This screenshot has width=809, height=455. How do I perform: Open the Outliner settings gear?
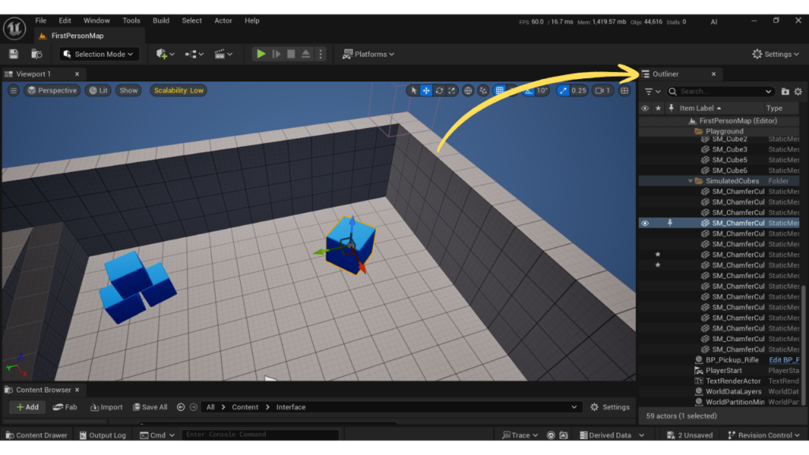[798, 92]
